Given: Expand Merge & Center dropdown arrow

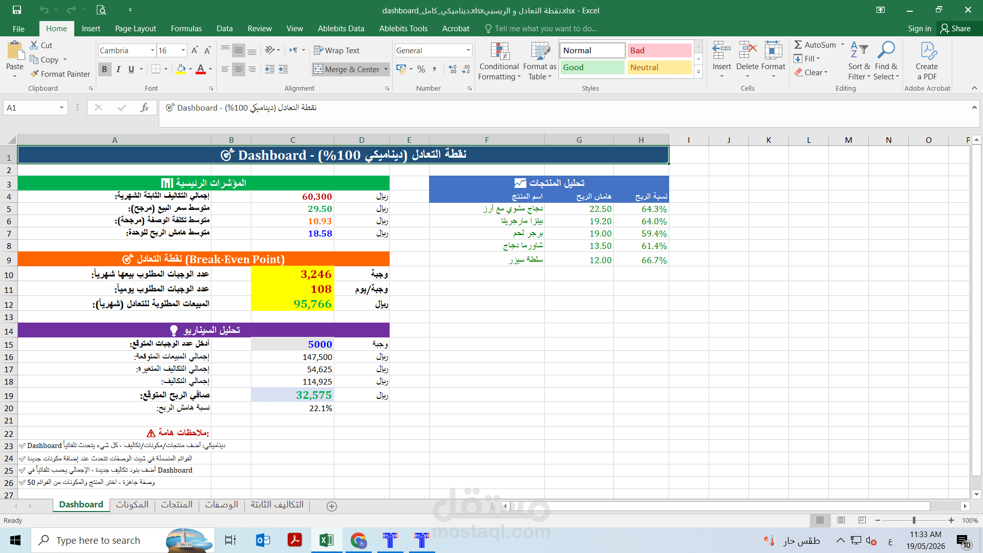Looking at the screenshot, I should point(386,69).
